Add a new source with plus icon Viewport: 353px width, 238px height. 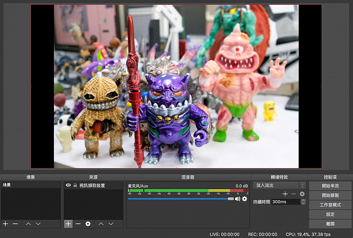tap(68, 224)
